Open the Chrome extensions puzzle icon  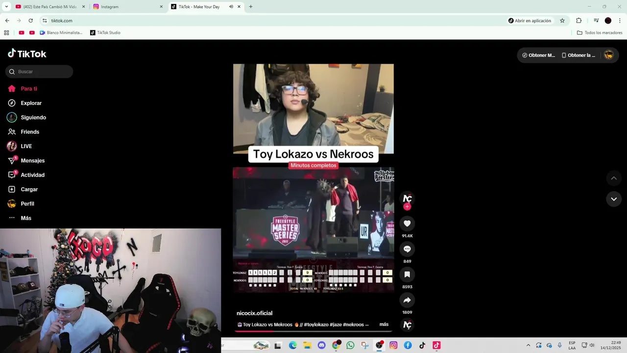pyautogui.click(x=579, y=21)
